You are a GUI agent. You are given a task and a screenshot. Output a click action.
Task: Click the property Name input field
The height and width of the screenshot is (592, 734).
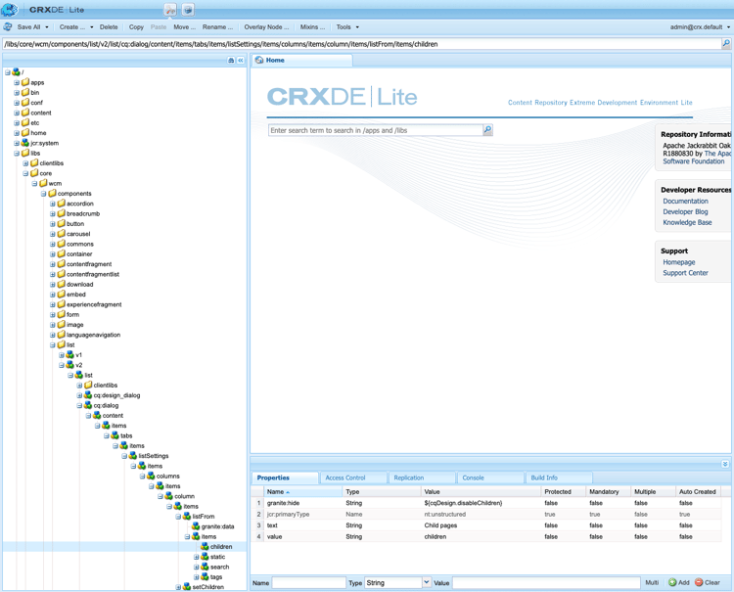pyautogui.click(x=309, y=582)
